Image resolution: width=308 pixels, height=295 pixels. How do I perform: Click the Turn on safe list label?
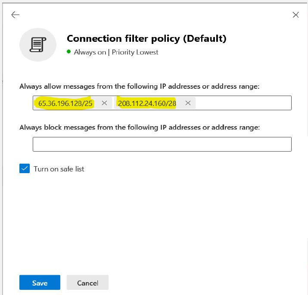coord(59,169)
